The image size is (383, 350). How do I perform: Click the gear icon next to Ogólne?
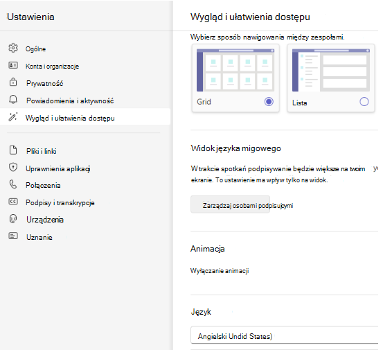[13, 48]
